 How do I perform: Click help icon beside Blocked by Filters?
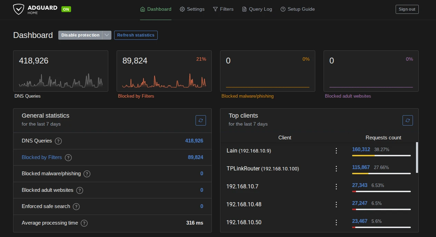68,158
